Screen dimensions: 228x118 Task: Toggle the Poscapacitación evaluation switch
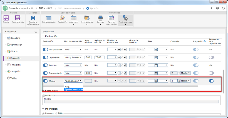(45, 73)
